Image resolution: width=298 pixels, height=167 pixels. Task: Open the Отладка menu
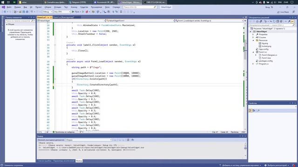(57, 7)
